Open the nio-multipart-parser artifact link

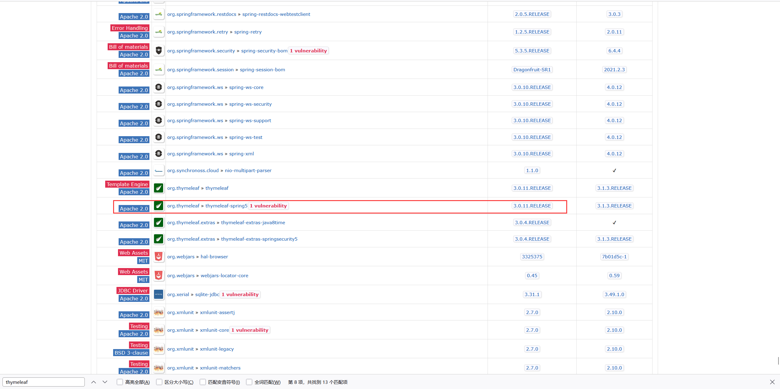pos(248,171)
